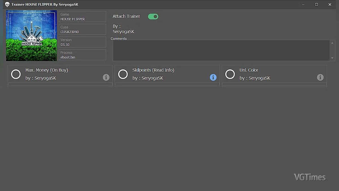Click the progress bar under Unl. Color
Viewport: 339px width, 191px height.
pos(274,84)
